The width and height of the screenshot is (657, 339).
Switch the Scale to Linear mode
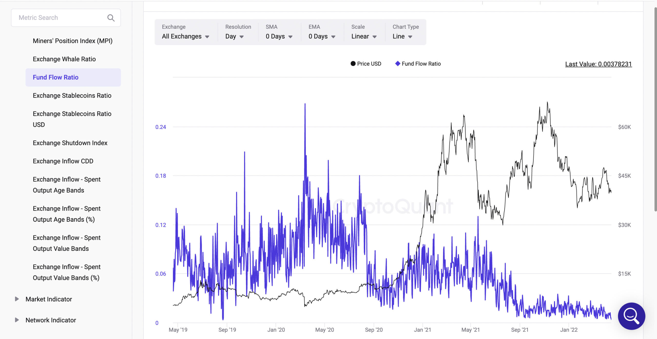(363, 36)
